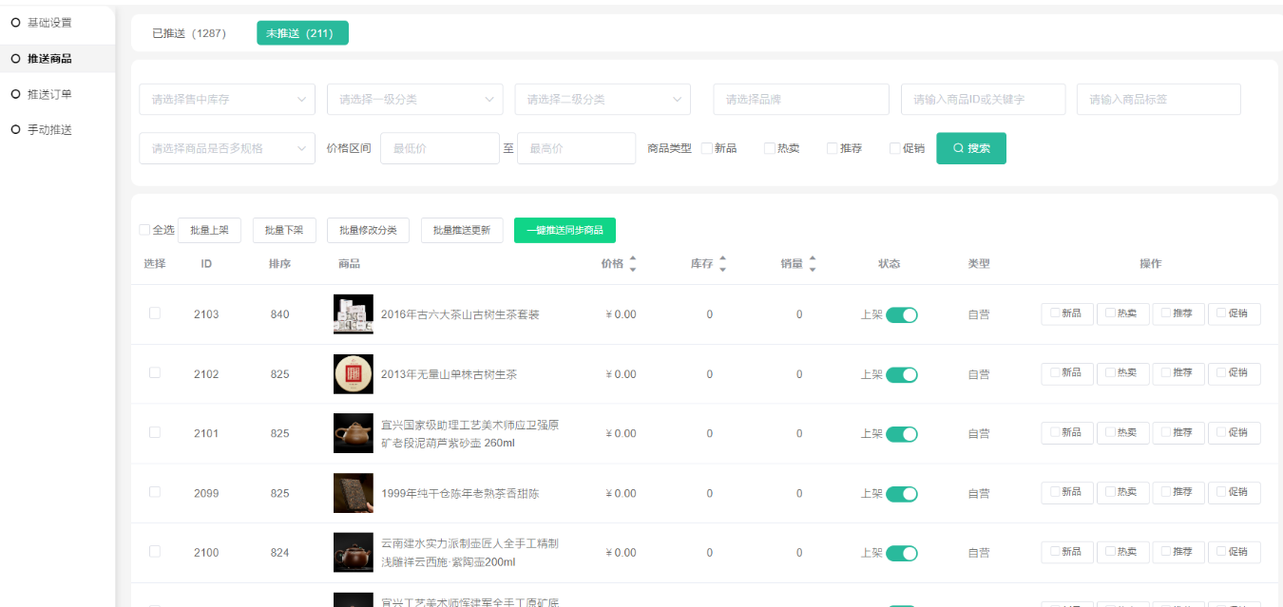
Task: Tick the 热卖 product type filter checkbox
Action: [770, 148]
